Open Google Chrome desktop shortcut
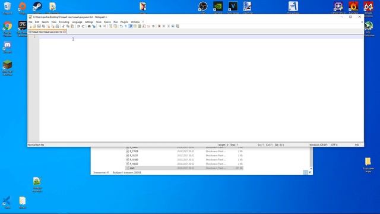Screen dimensions: 380x214 click(8, 29)
